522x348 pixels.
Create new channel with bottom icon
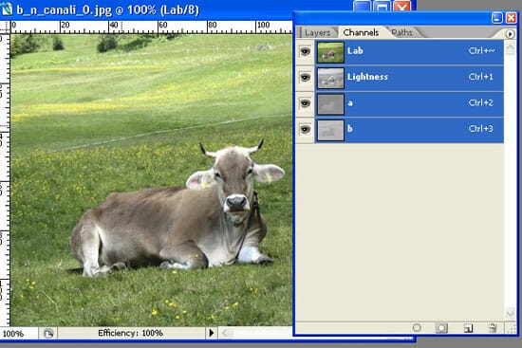tap(468, 328)
